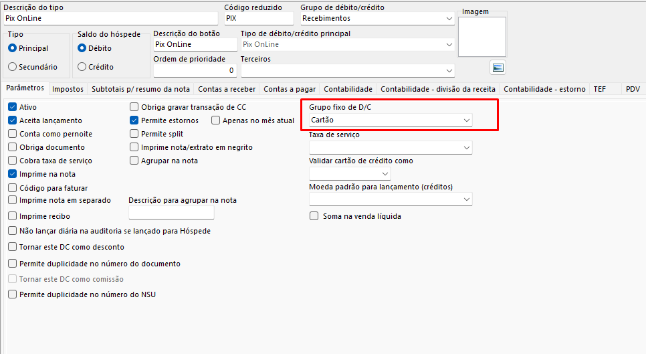Click the Imagem preview box

point(482,37)
